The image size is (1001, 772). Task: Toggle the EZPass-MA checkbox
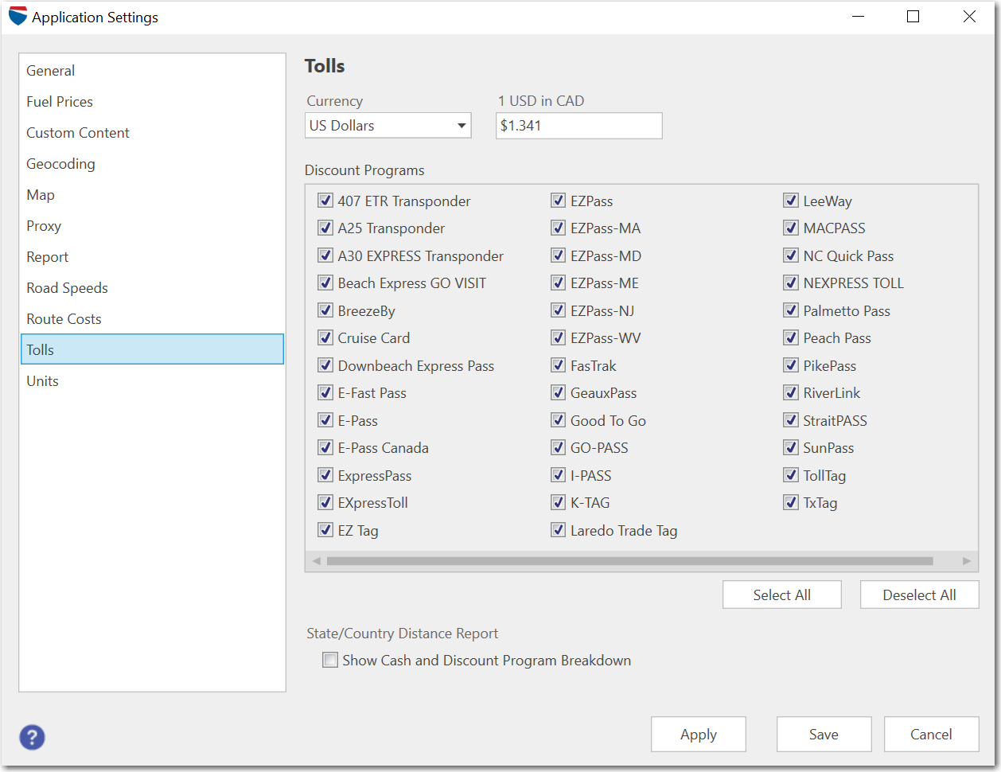click(x=559, y=228)
